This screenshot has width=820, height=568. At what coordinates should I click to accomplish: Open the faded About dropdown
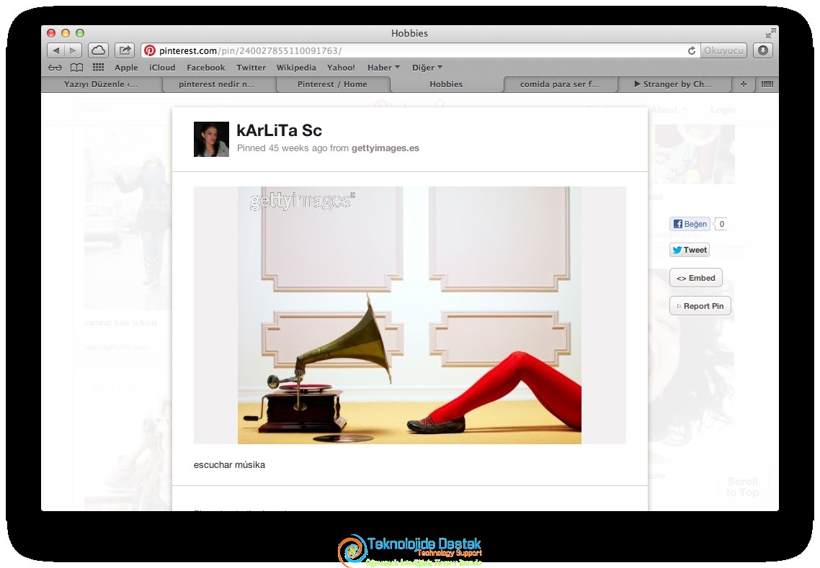(x=669, y=109)
